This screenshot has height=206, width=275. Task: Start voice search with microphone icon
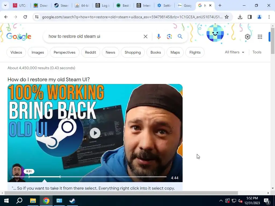[x=158, y=36]
